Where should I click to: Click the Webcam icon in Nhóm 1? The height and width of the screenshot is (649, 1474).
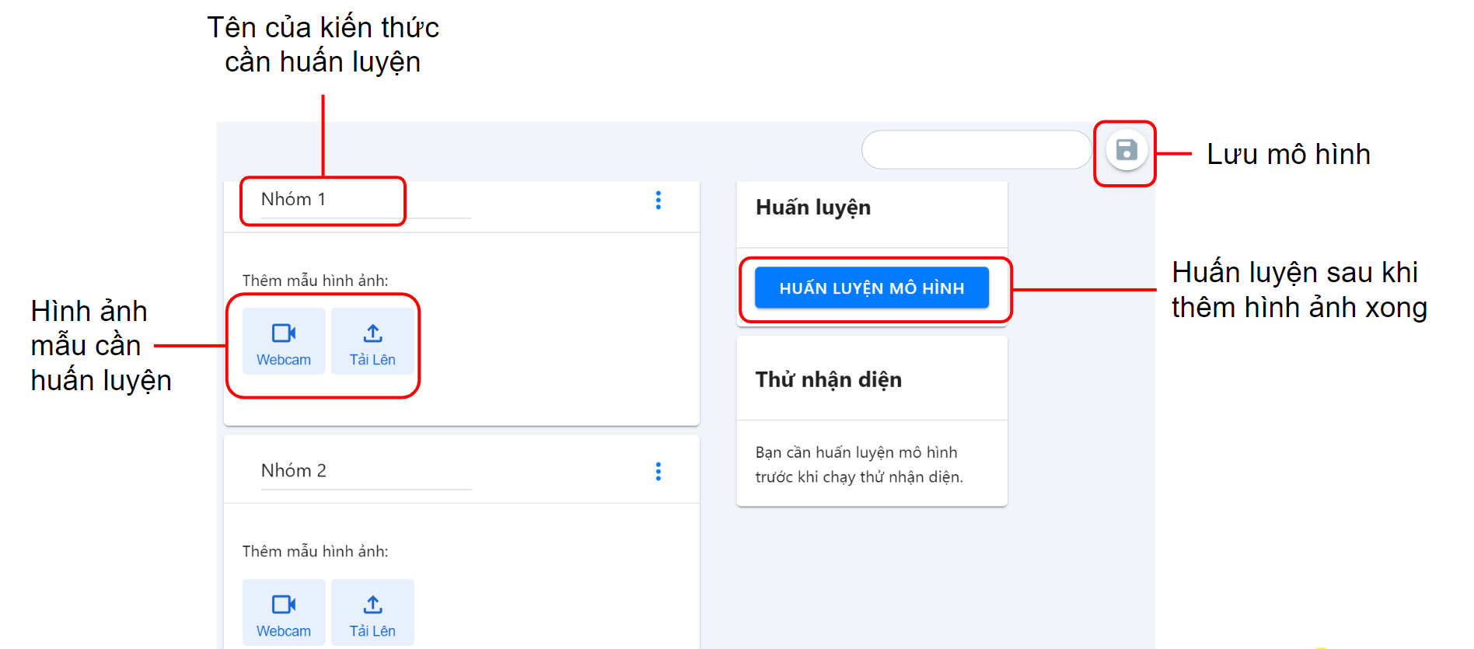284,334
